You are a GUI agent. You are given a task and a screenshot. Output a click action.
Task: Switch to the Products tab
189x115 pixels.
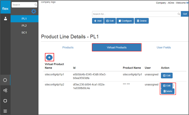(x=68, y=47)
